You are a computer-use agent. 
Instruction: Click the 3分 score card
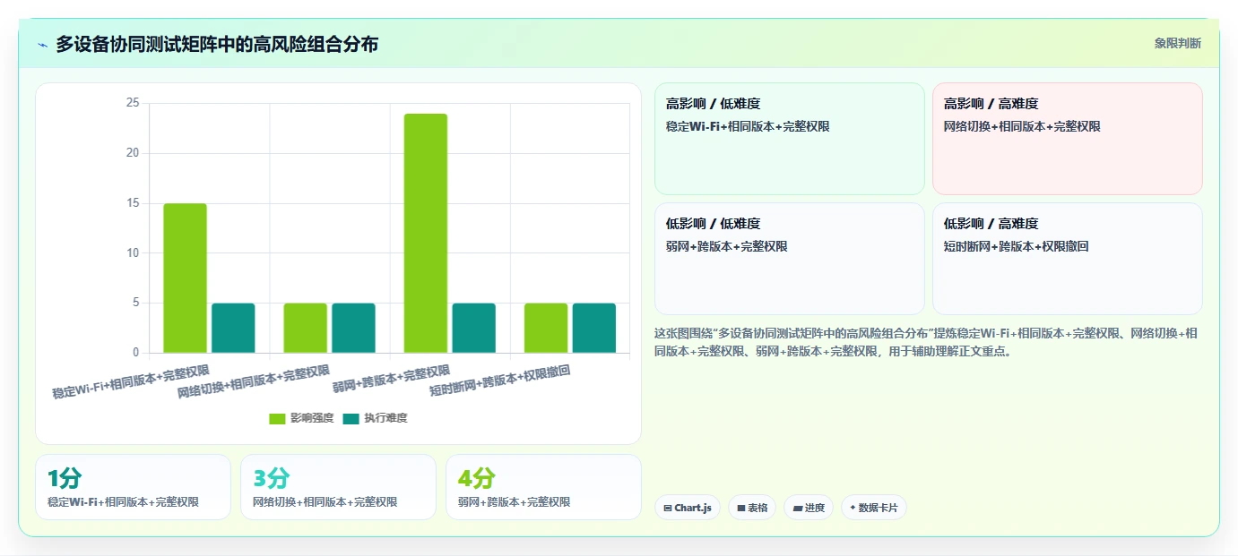point(338,487)
